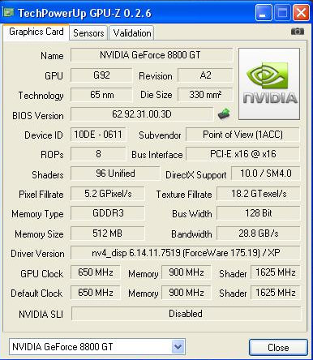This screenshot has height=360, width=313.
Task: Click the Subvendor Point of View field
Action: (x=242, y=135)
